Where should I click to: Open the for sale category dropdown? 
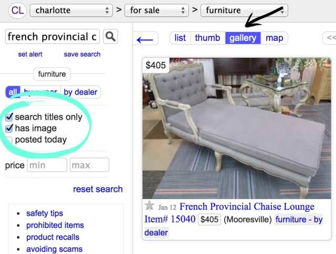156,10
